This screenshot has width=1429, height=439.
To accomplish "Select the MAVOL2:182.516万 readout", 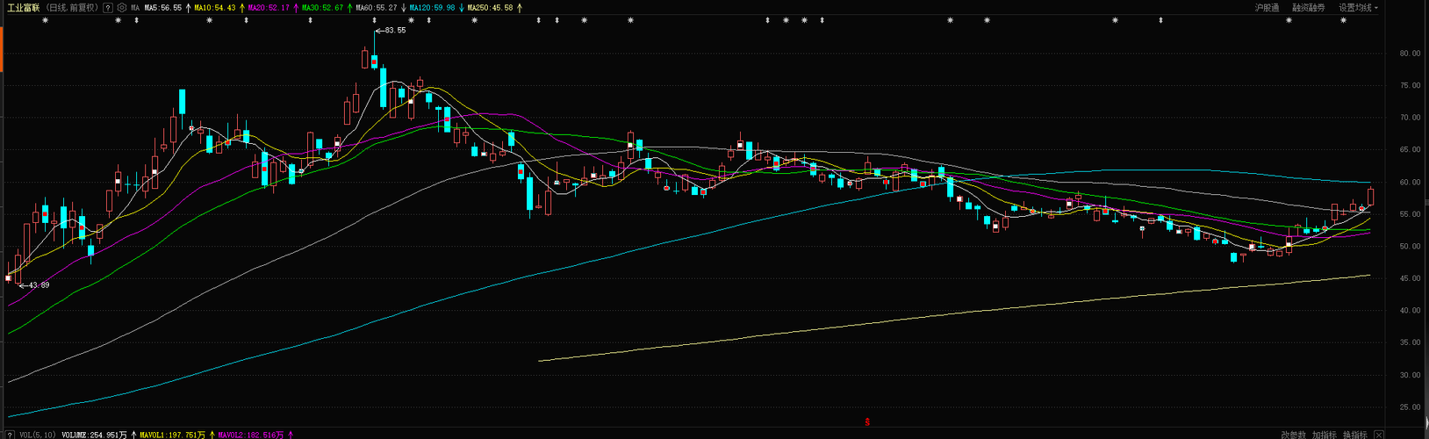I will pyautogui.click(x=250, y=435).
